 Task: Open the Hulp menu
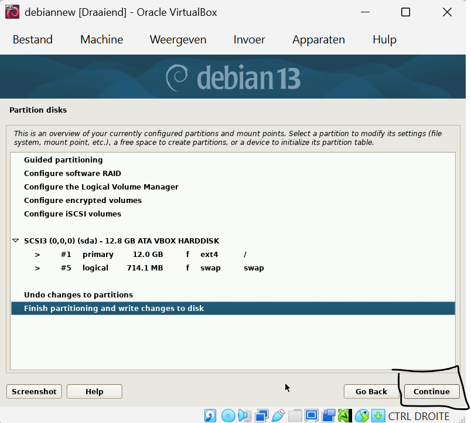pos(384,39)
